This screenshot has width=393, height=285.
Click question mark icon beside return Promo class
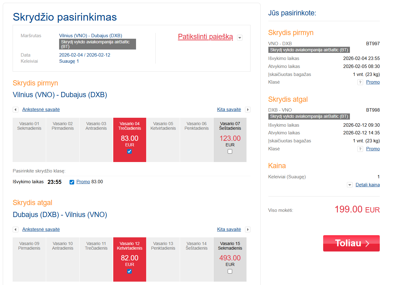click(360, 149)
